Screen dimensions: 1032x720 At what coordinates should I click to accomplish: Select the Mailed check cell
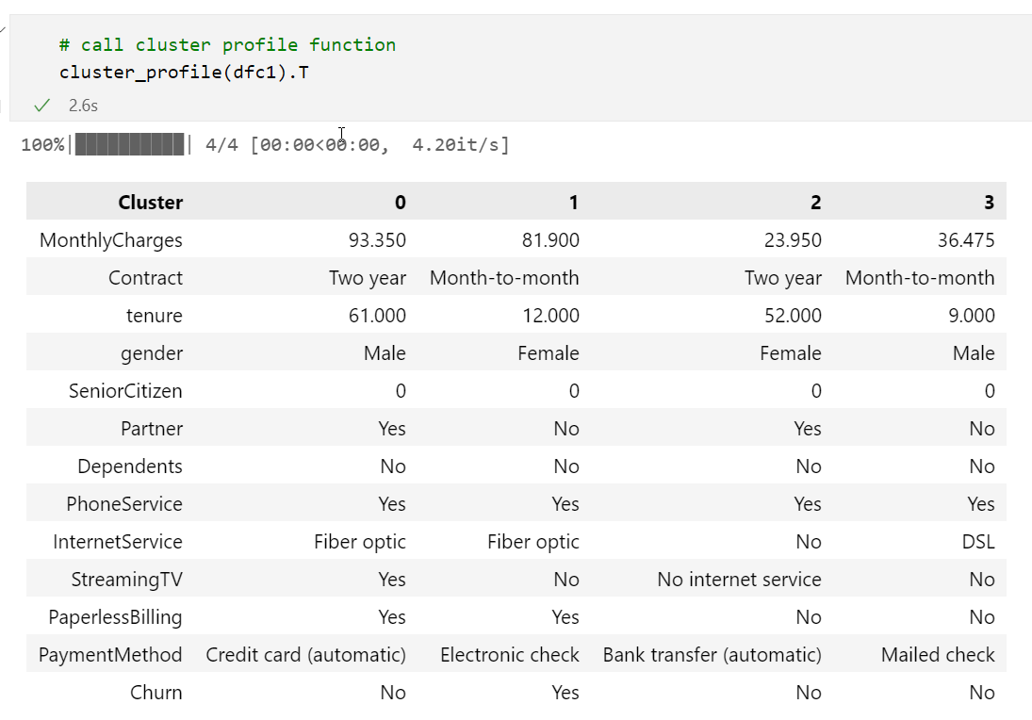(938, 655)
